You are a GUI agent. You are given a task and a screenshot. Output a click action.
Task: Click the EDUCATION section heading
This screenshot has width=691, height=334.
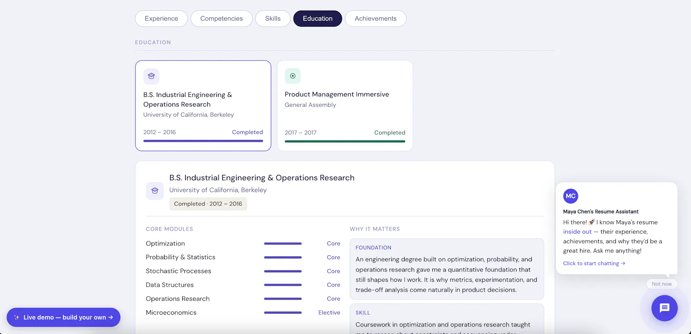(153, 42)
